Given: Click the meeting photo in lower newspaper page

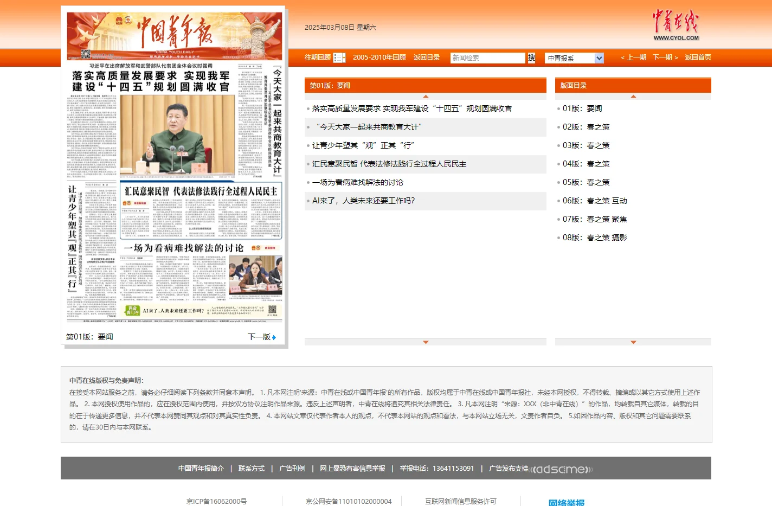Looking at the screenshot, I should (x=255, y=275).
